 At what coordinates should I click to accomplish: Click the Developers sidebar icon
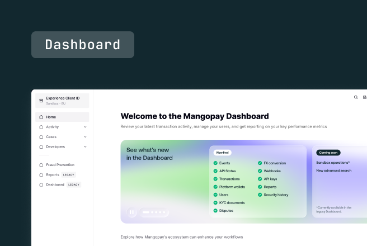coord(41,147)
